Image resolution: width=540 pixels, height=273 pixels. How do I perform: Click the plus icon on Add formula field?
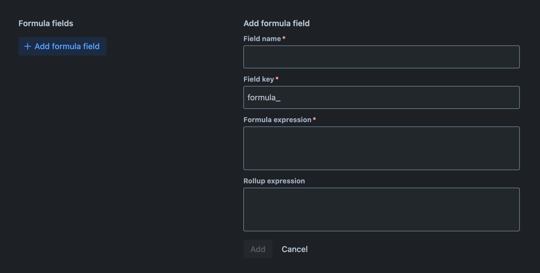(x=27, y=46)
